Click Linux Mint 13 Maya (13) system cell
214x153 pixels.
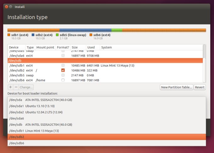(117, 65)
